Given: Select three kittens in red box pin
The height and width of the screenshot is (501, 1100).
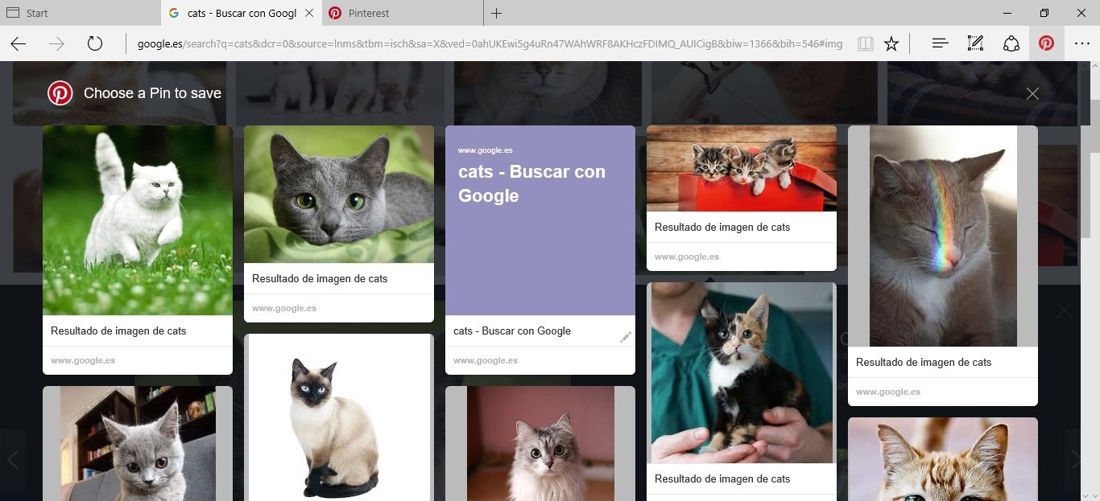Looking at the screenshot, I should [742, 168].
